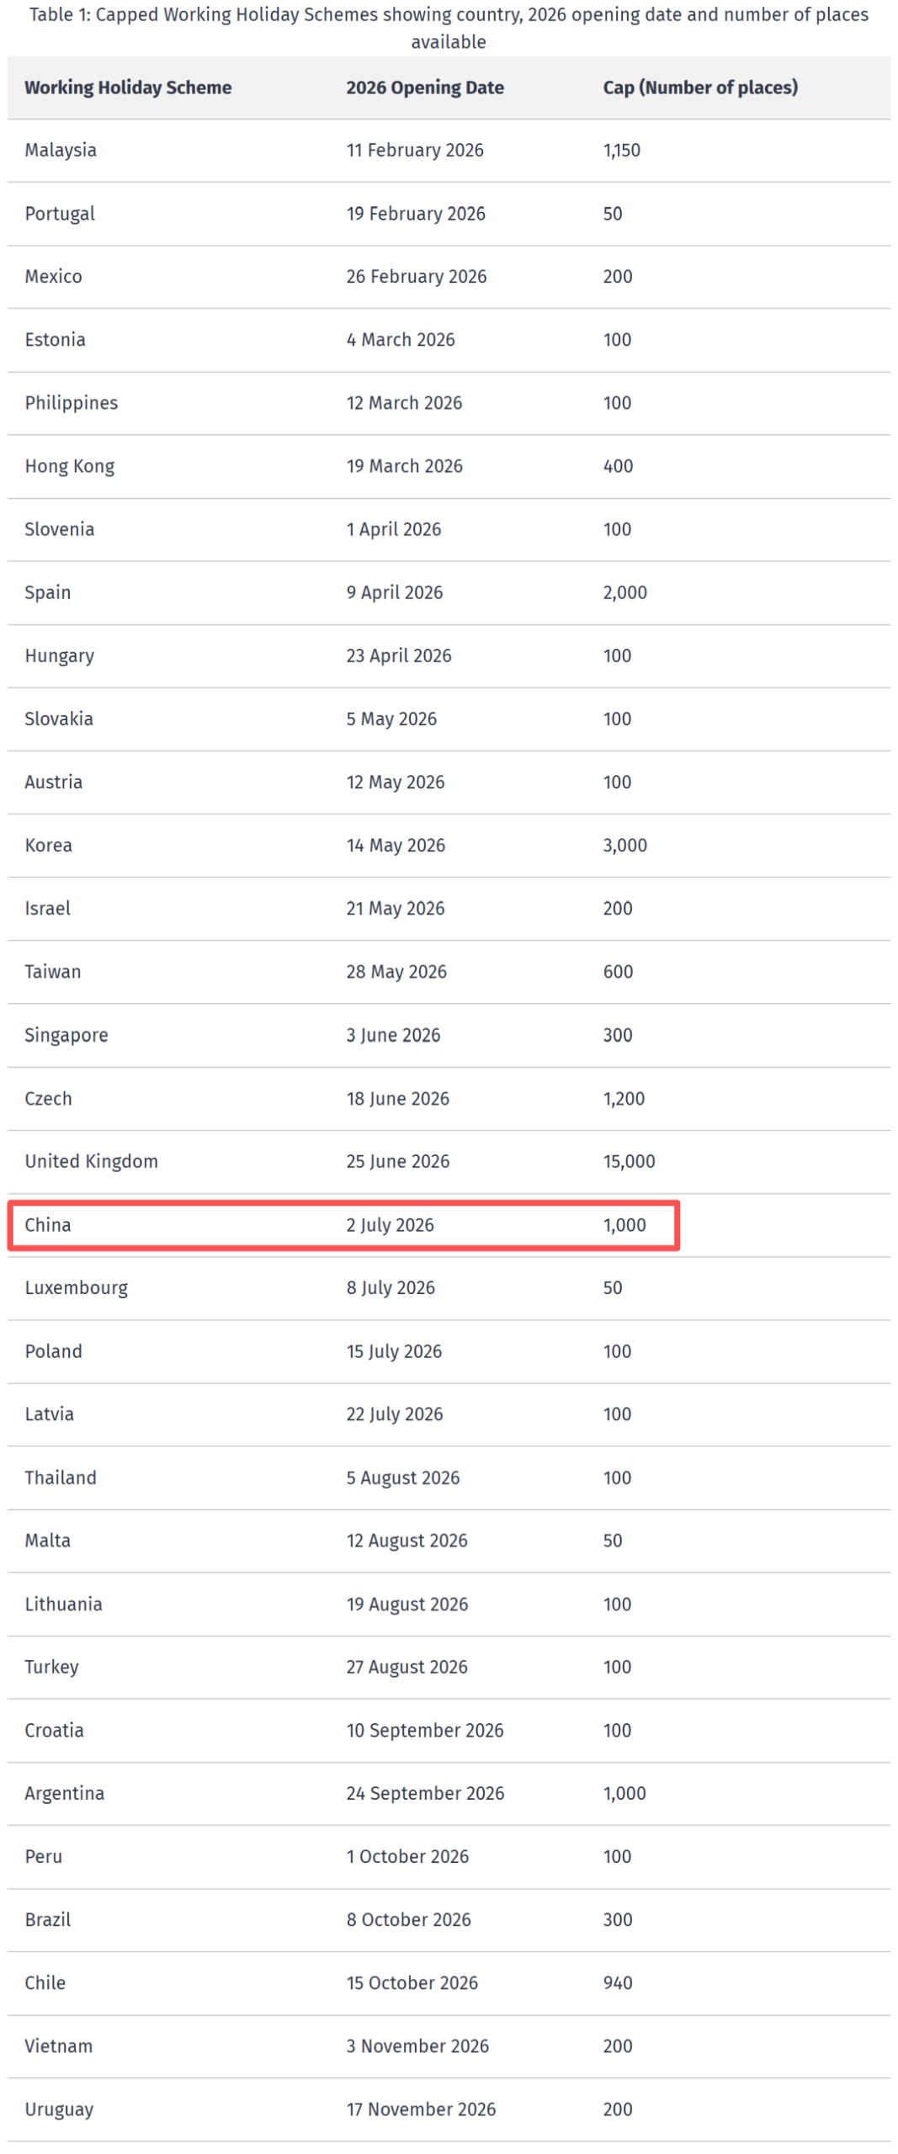Select the Uruguay row name
This screenshot has width=898, height=2154.
point(59,2109)
